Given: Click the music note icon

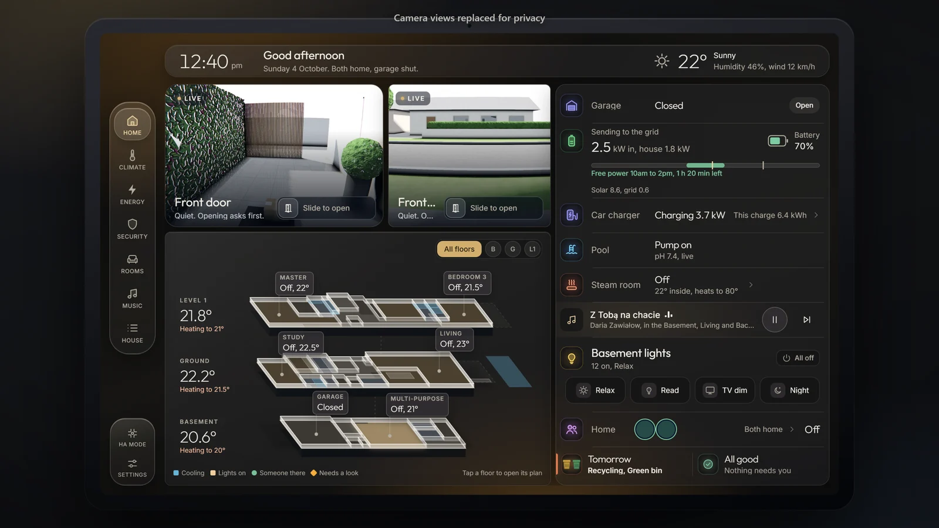Looking at the screenshot, I should click(572, 320).
